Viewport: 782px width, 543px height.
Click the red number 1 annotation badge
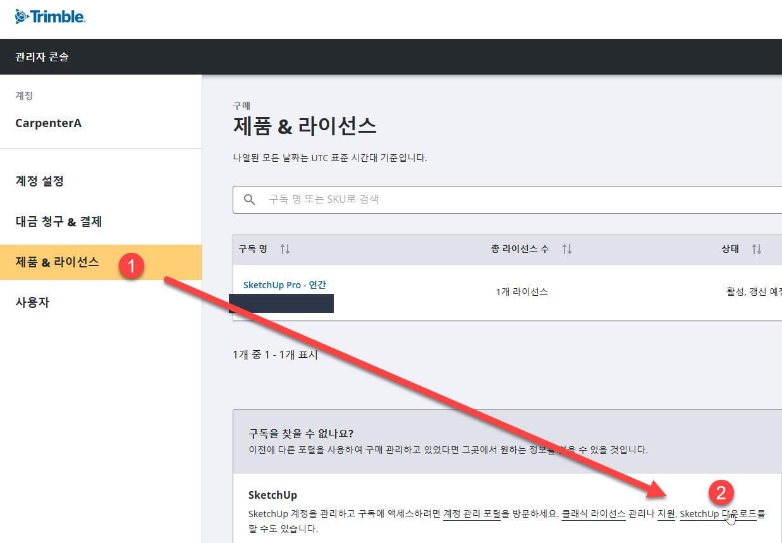point(131,266)
